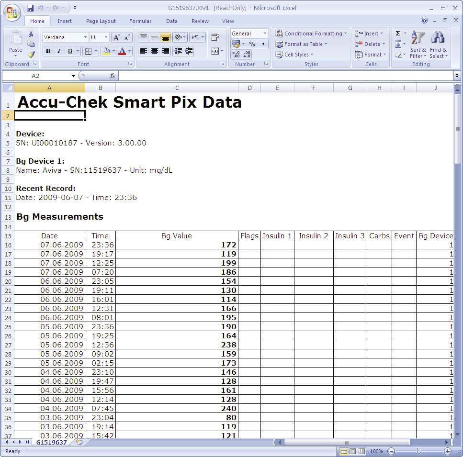Apply Percent style
The height and width of the screenshot is (457, 463).
coord(252,44)
